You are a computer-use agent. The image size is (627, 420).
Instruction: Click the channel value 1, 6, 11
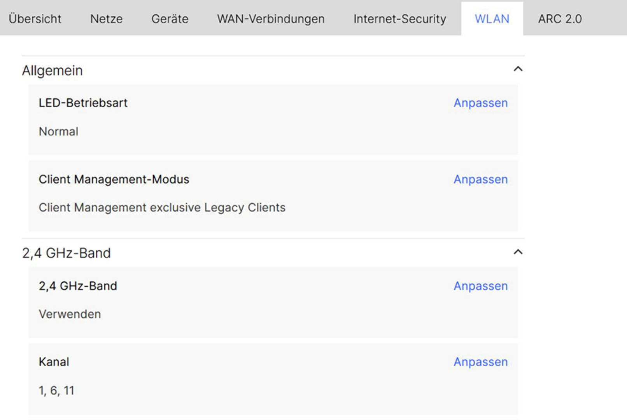[x=56, y=390]
